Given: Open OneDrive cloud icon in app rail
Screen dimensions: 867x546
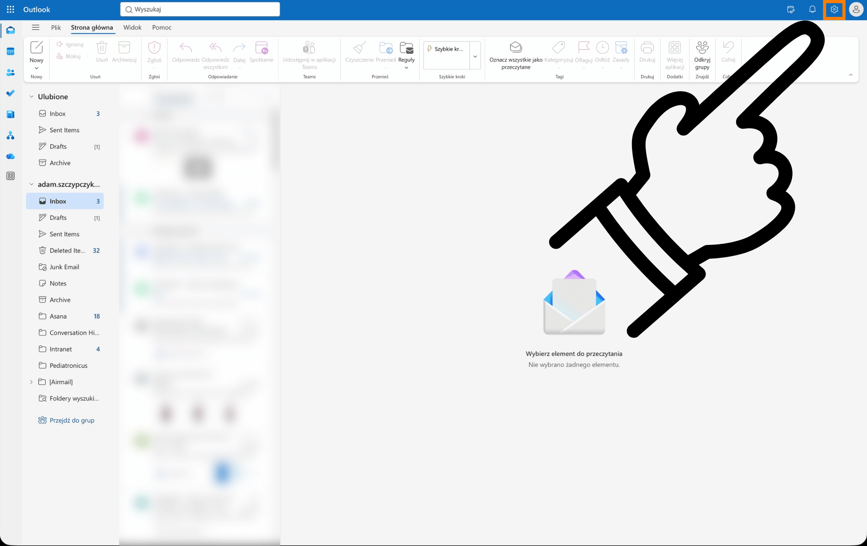Looking at the screenshot, I should click(x=10, y=156).
